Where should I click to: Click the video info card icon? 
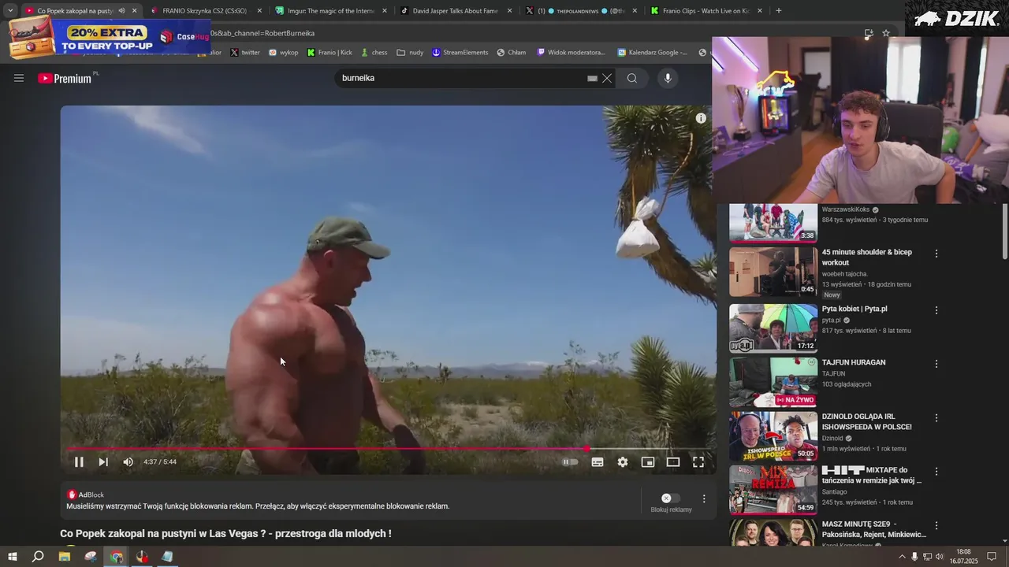pos(701,118)
